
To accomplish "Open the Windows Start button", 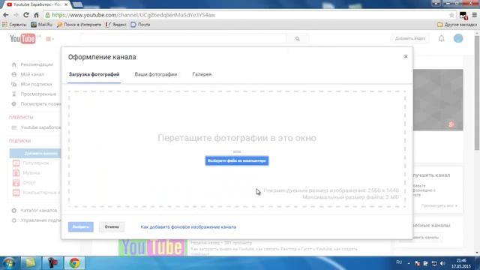I will [8, 263].
